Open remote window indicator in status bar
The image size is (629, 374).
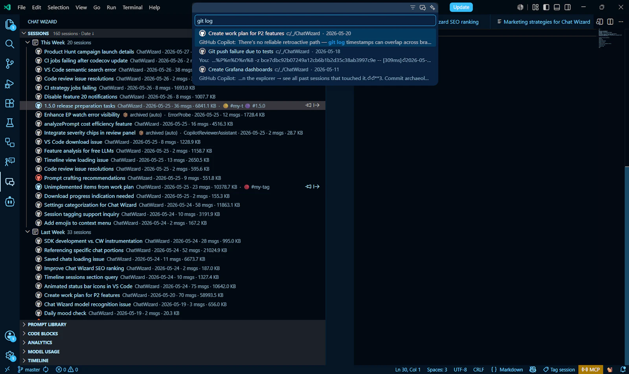click(x=7, y=370)
